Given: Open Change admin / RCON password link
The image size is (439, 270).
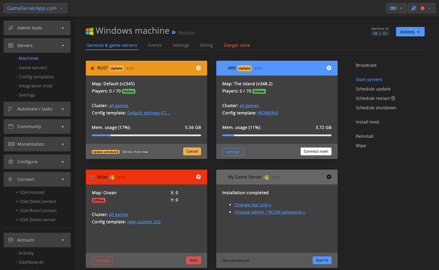Looking at the screenshot, I should pos(270,212).
